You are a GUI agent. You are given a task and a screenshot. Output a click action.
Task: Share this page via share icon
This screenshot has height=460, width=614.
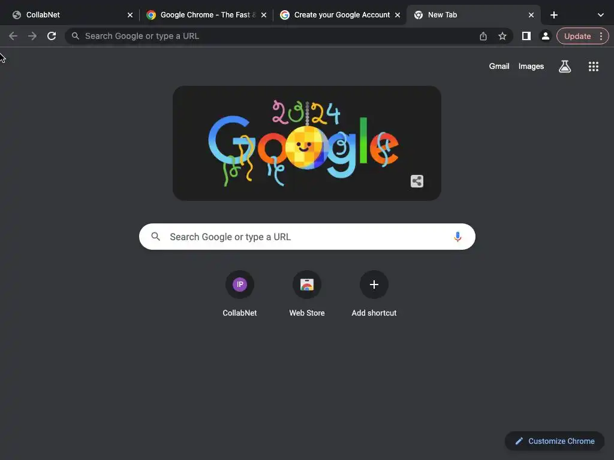point(483,36)
